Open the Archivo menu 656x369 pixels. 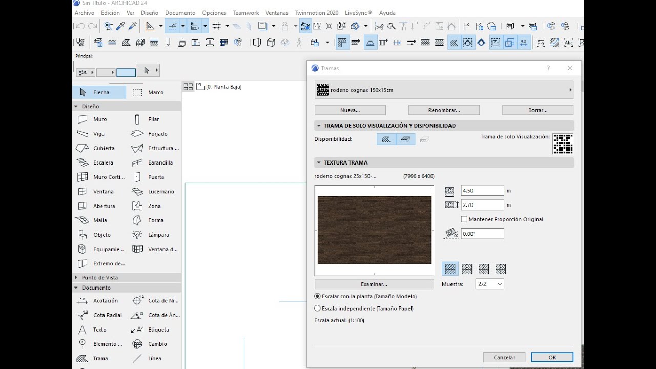point(85,13)
